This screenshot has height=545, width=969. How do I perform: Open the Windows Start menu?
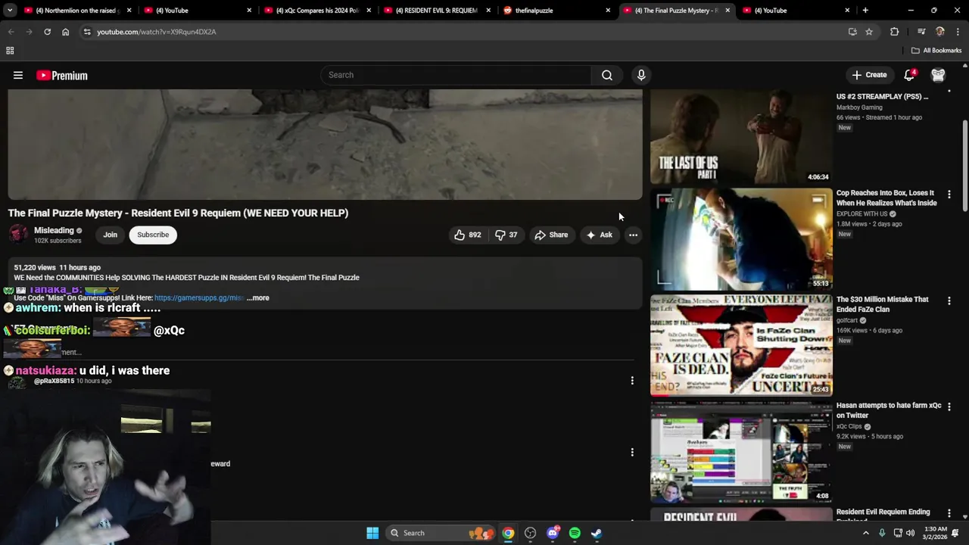tap(372, 533)
